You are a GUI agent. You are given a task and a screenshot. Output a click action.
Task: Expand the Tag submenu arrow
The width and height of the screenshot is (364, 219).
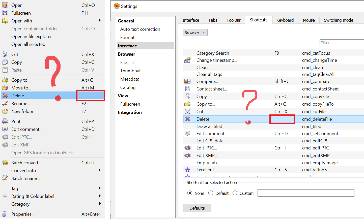(100, 188)
